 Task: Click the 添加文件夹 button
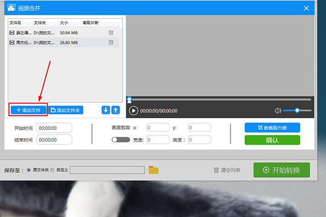click(x=66, y=110)
